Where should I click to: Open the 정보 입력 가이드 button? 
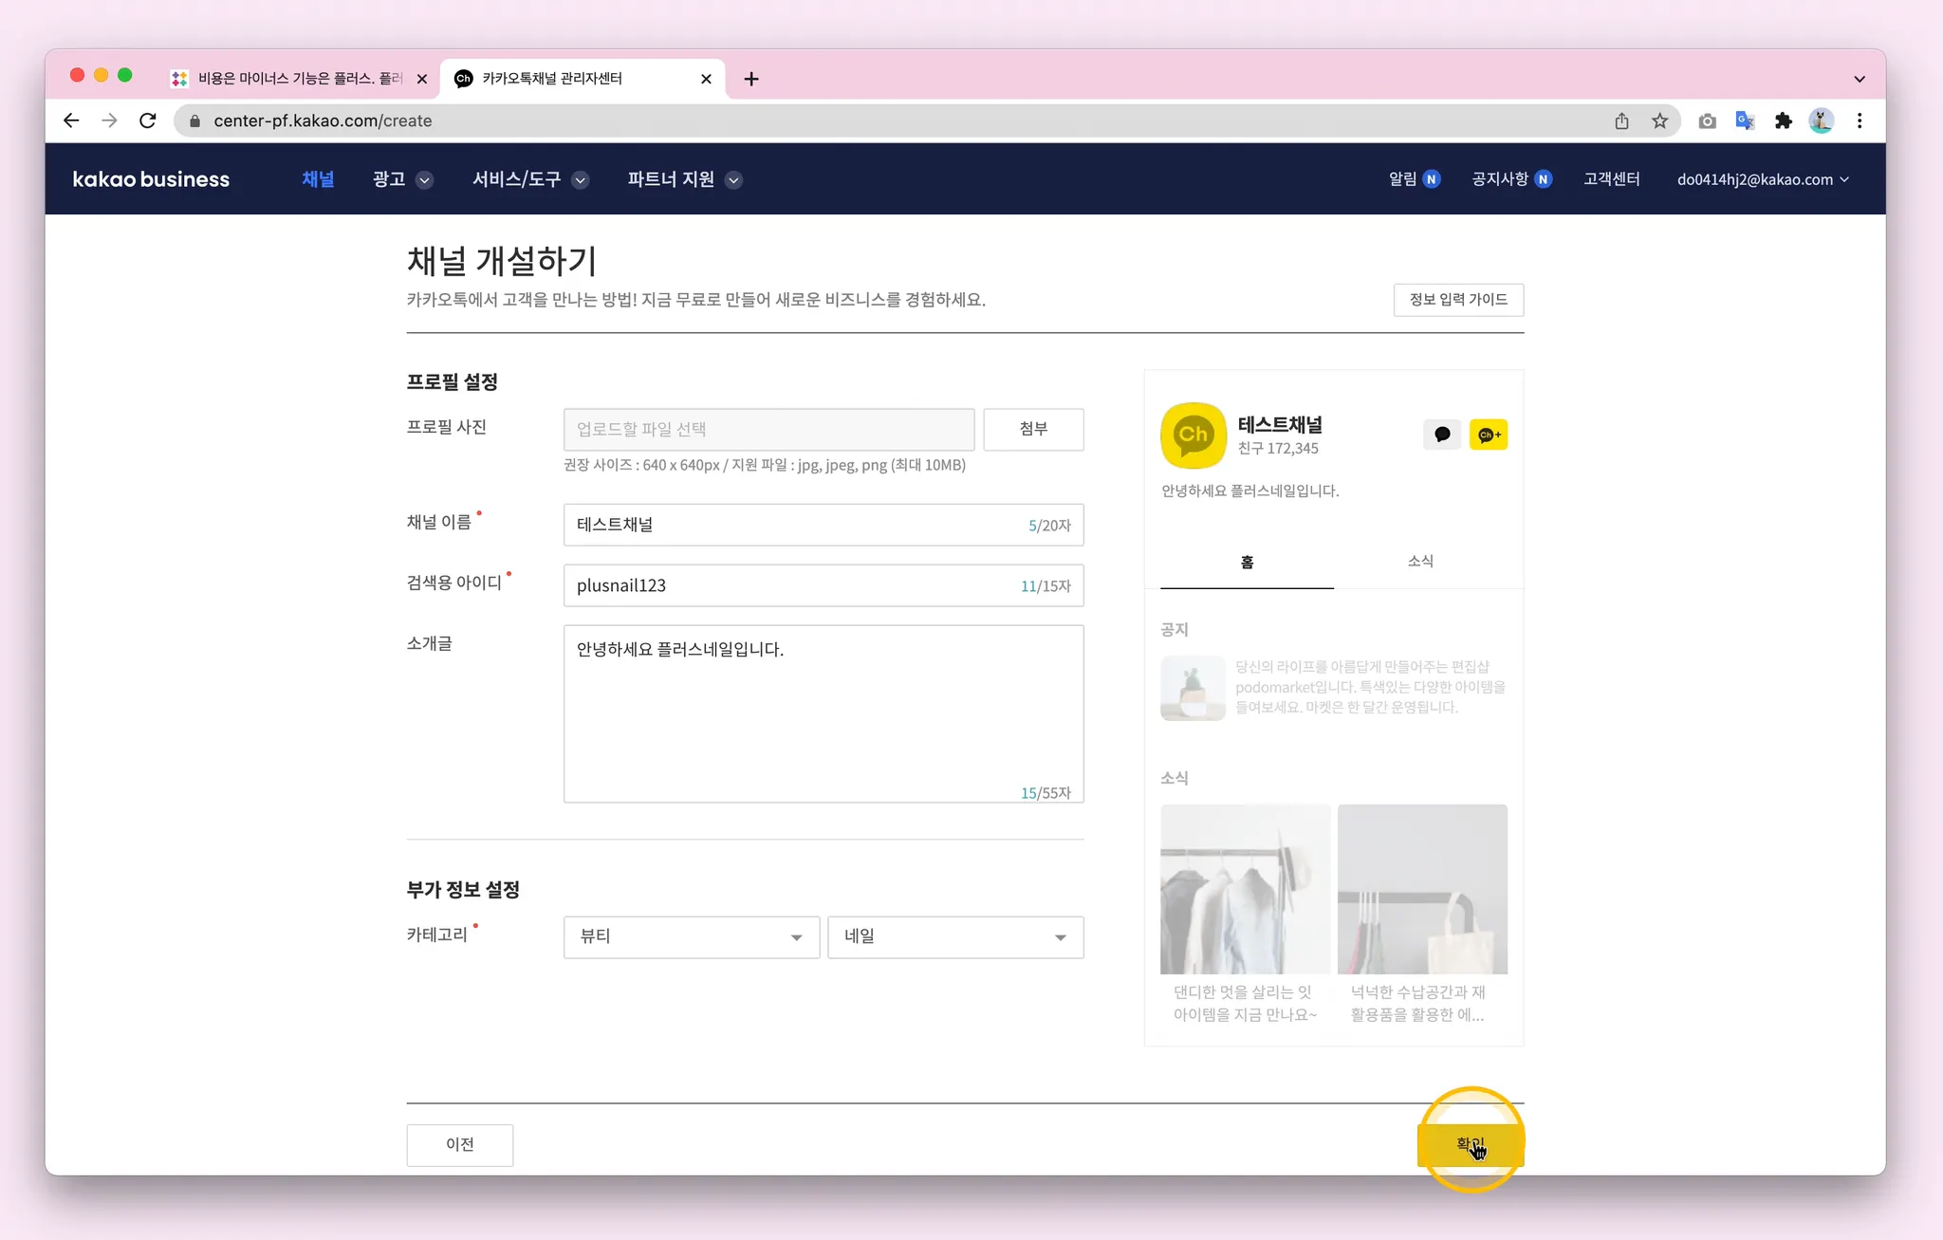click(1458, 300)
